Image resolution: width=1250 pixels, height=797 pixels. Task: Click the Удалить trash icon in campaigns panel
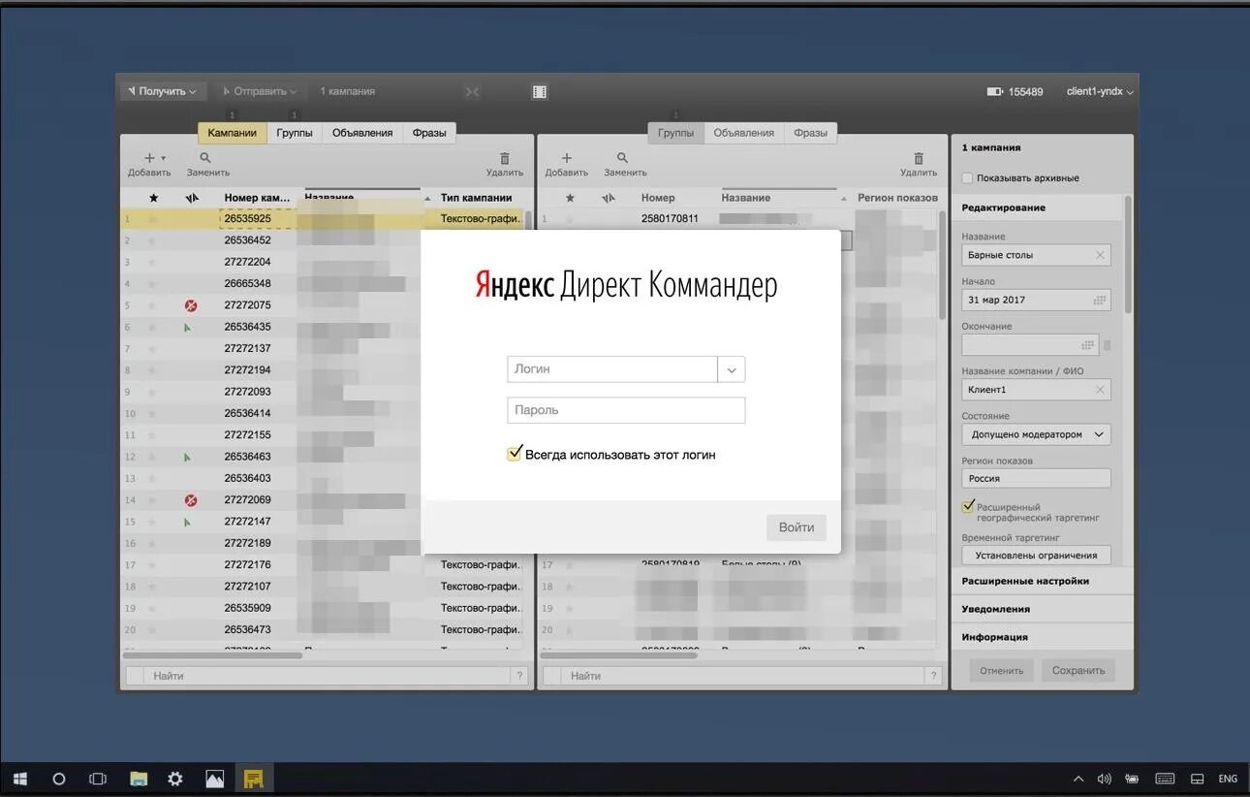tap(504, 158)
